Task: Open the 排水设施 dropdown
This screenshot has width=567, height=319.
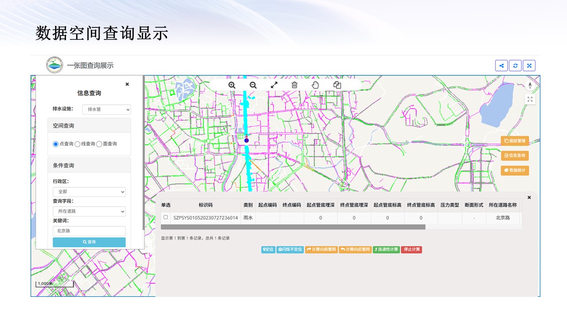Action: (x=107, y=109)
